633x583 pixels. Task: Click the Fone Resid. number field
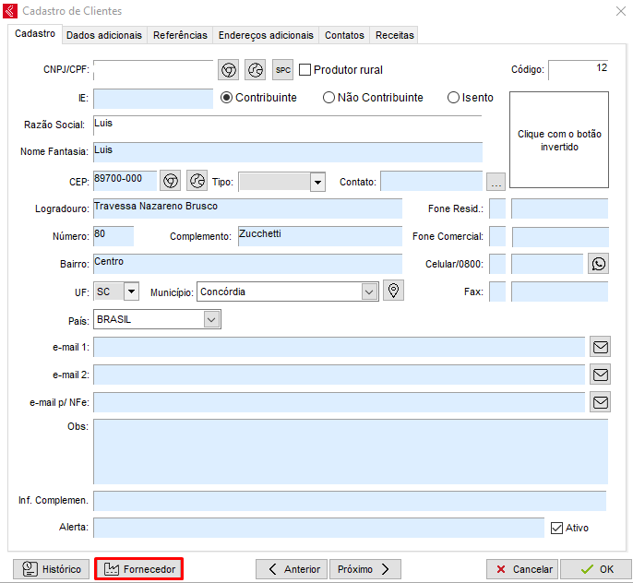point(559,208)
